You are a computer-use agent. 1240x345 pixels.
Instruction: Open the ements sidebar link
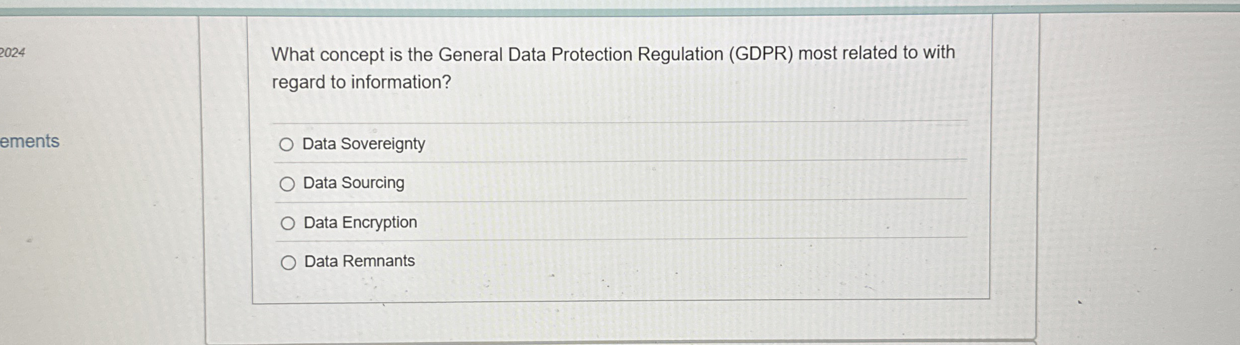pos(30,141)
